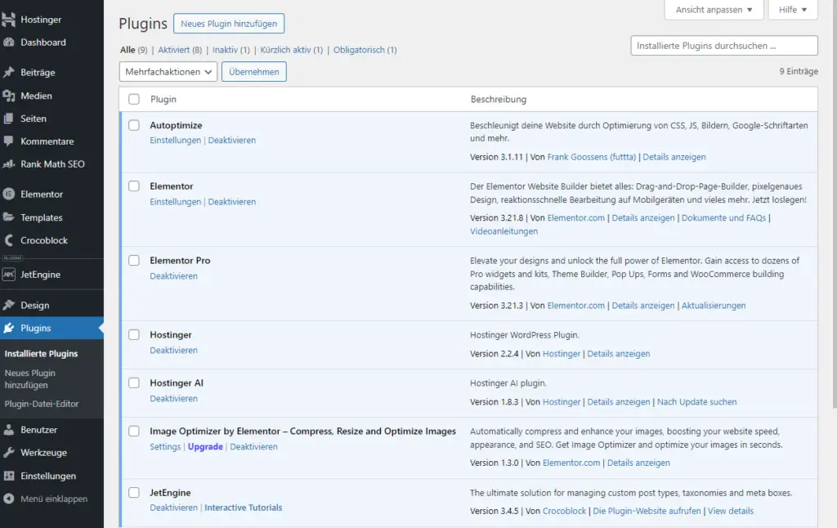This screenshot has height=528, width=837.
Task: Click Nach Update suchen for Hostinger AI
Action: (696, 402)
